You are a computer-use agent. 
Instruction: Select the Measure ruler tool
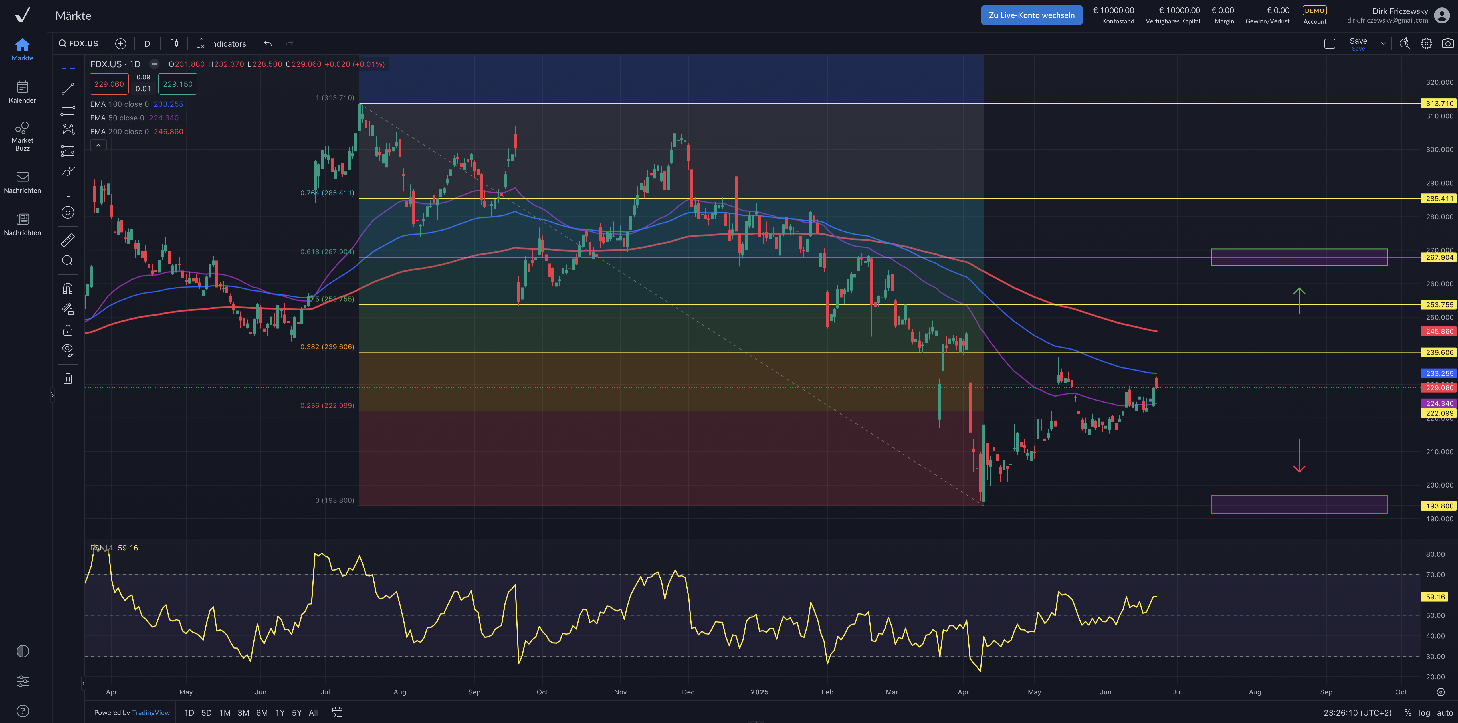(x=67, y=239)
